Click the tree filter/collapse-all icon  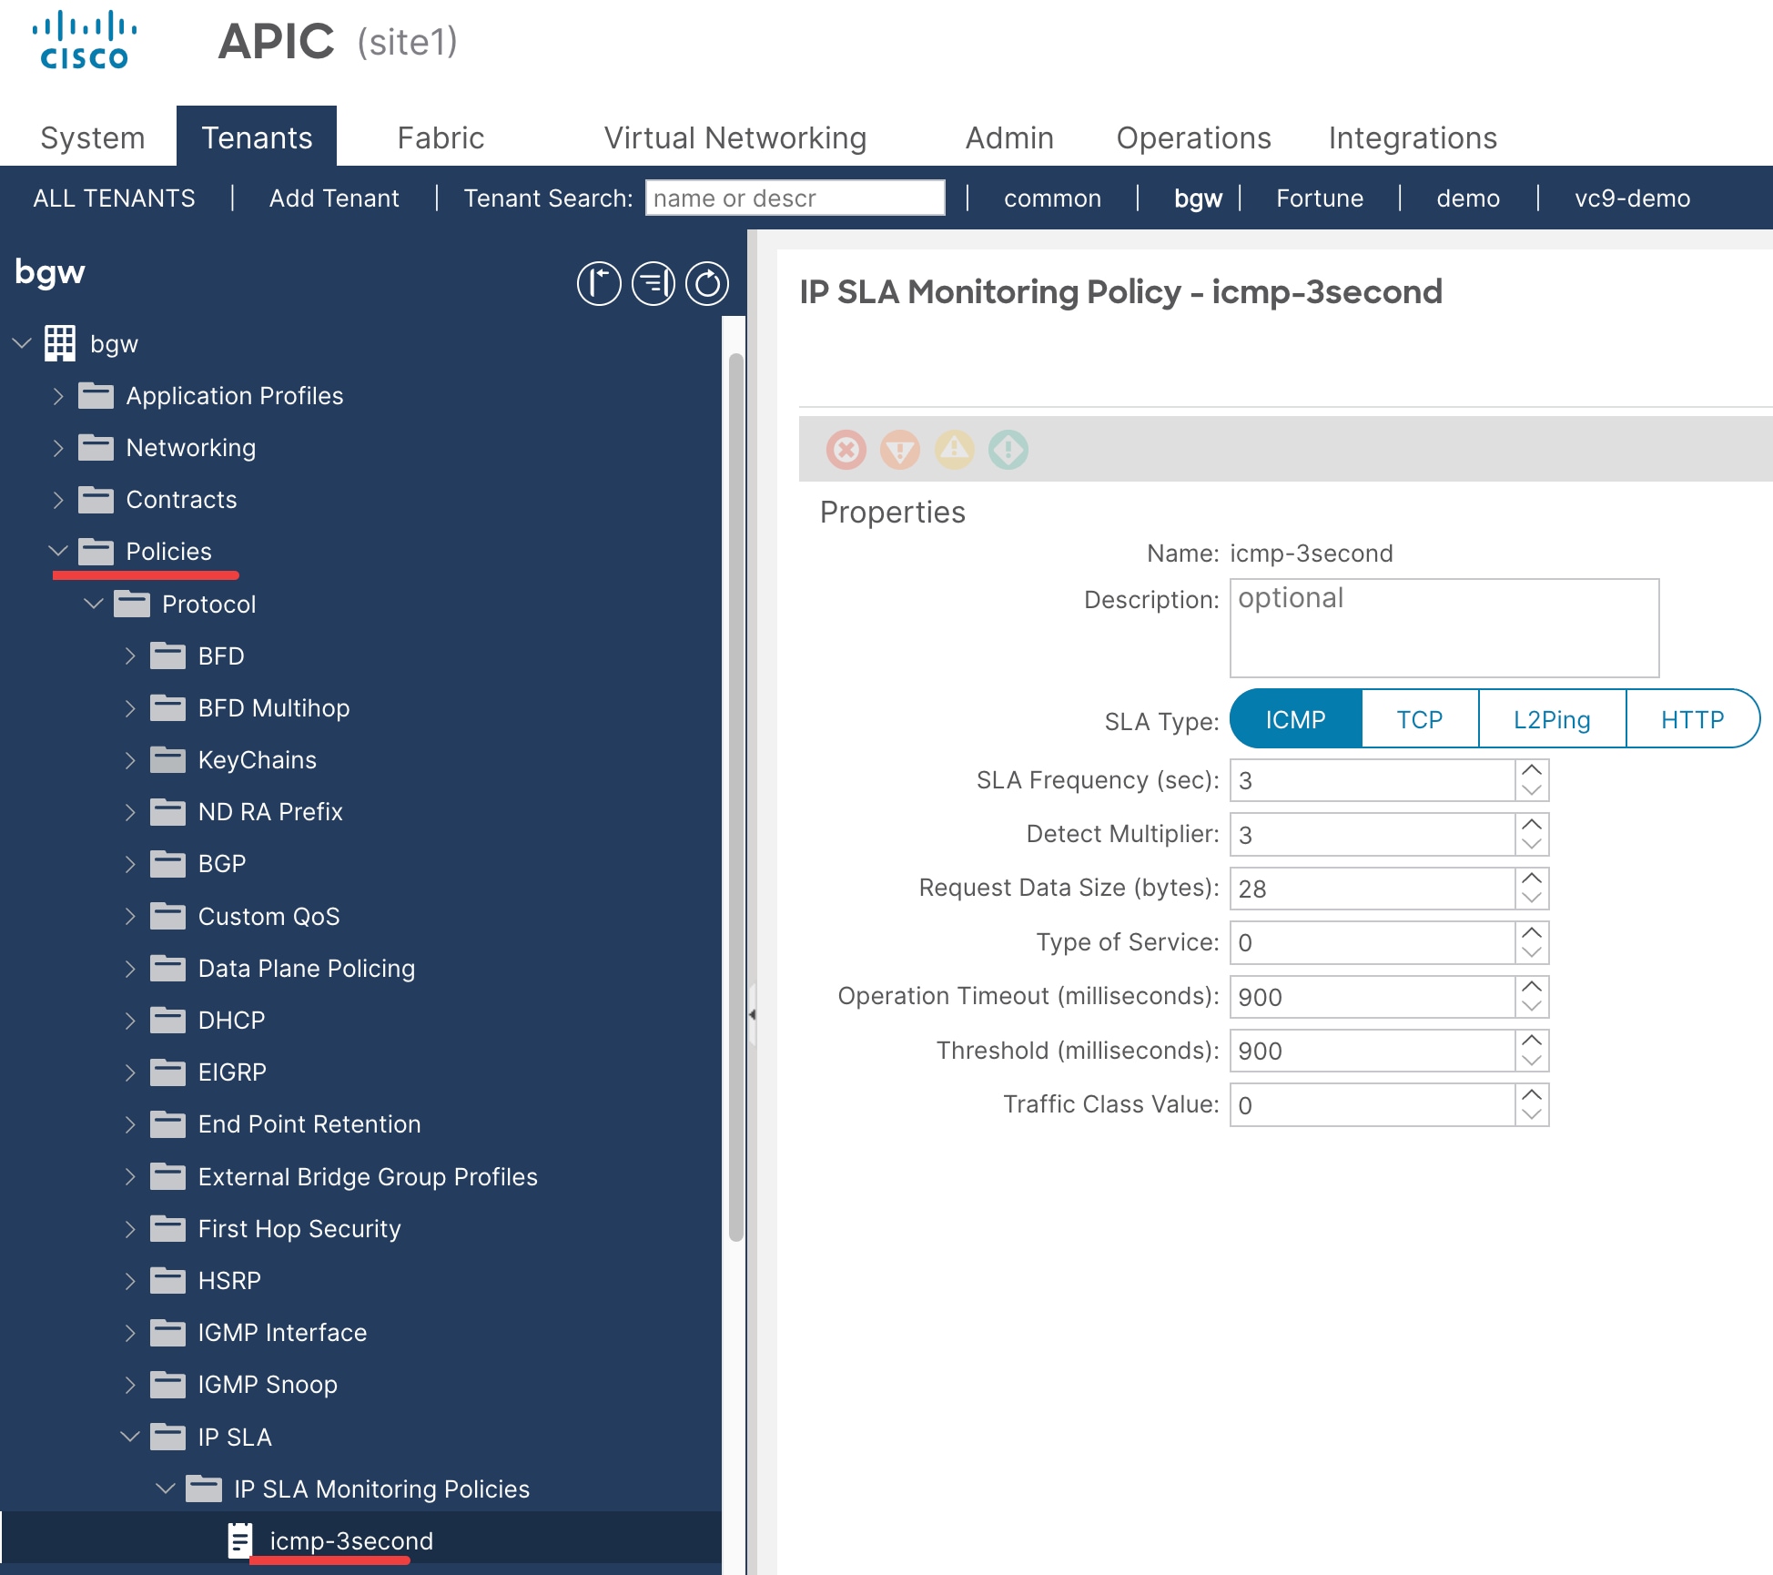point(653,283)
